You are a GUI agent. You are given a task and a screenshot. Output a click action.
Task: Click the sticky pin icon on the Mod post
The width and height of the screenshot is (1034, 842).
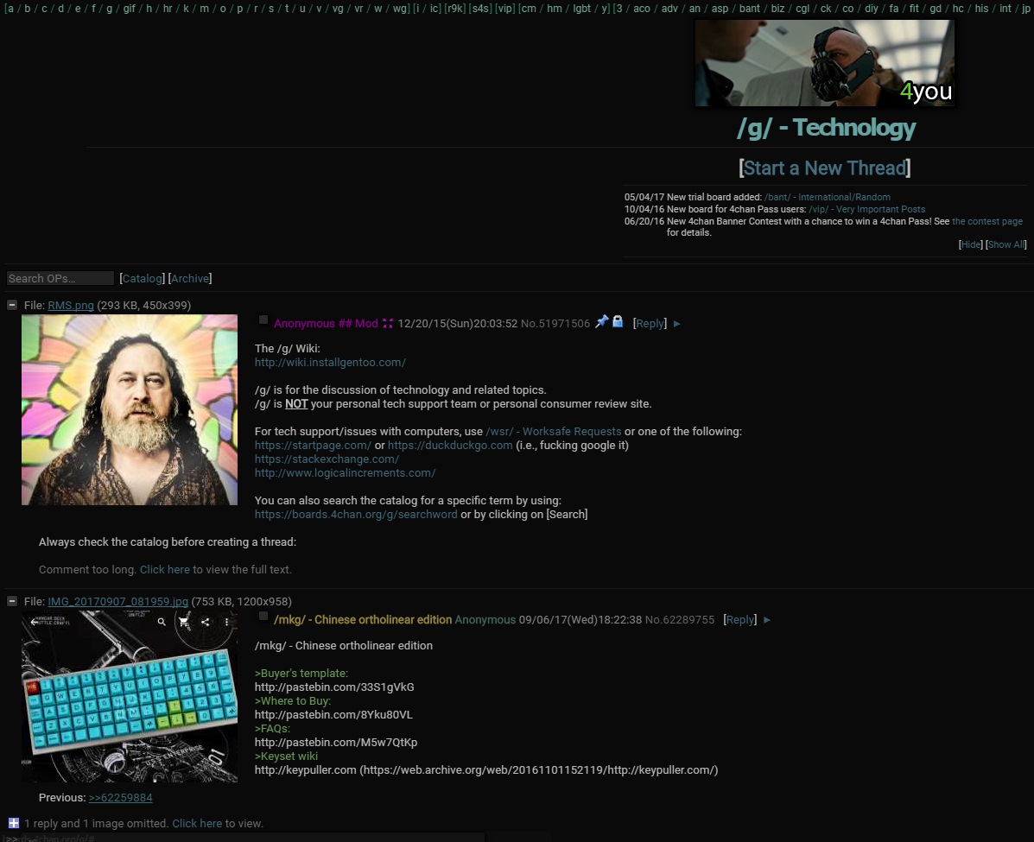(x=602, y=321)
